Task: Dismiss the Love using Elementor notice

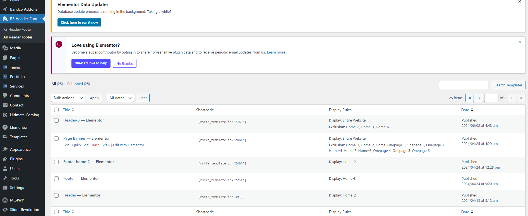Action: pyautogui.click(x=520, y=42)
